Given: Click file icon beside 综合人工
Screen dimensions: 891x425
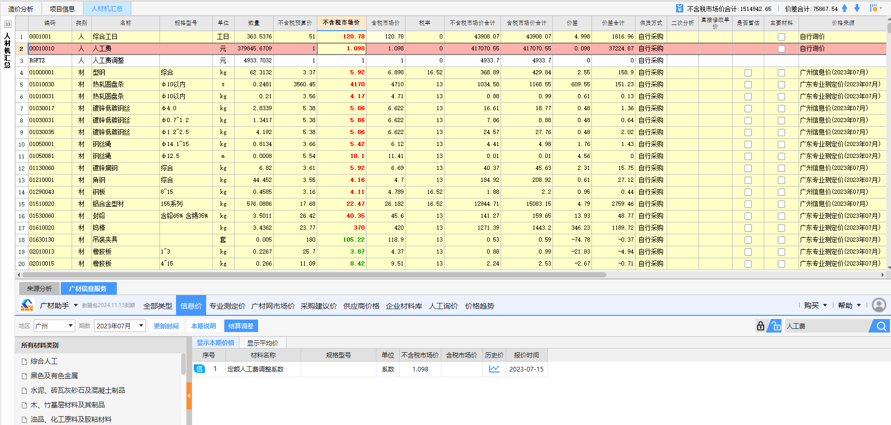Looking at the screenshot, I should [24, 361].
